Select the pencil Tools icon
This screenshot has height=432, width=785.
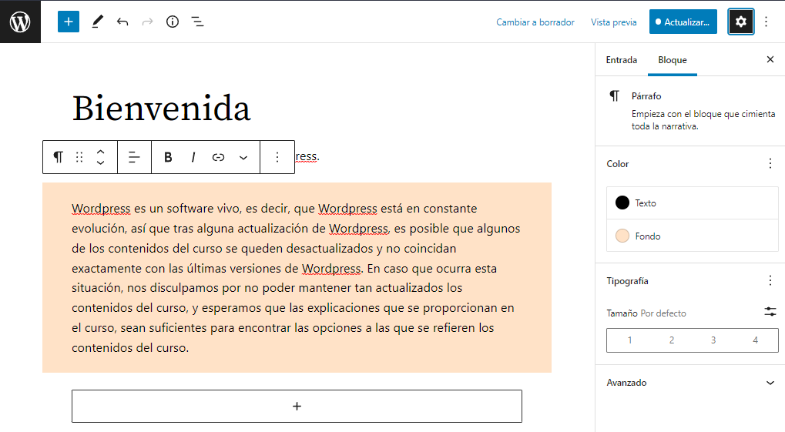tap(97, 22)
